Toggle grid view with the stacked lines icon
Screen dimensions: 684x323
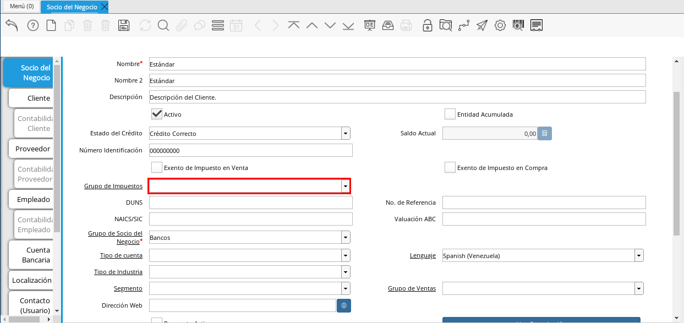click(x=217, y=25)
